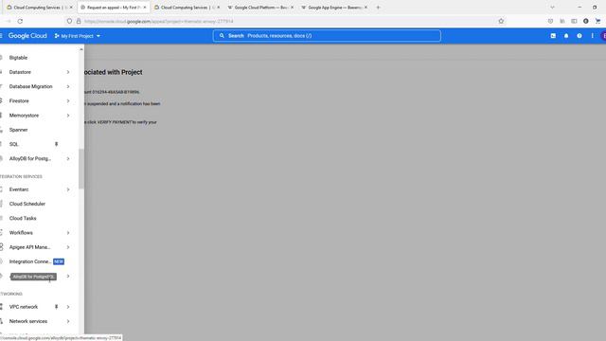Screen dimensions: 606x341
Task: Click the browser address bar URL
Action: 158,21
